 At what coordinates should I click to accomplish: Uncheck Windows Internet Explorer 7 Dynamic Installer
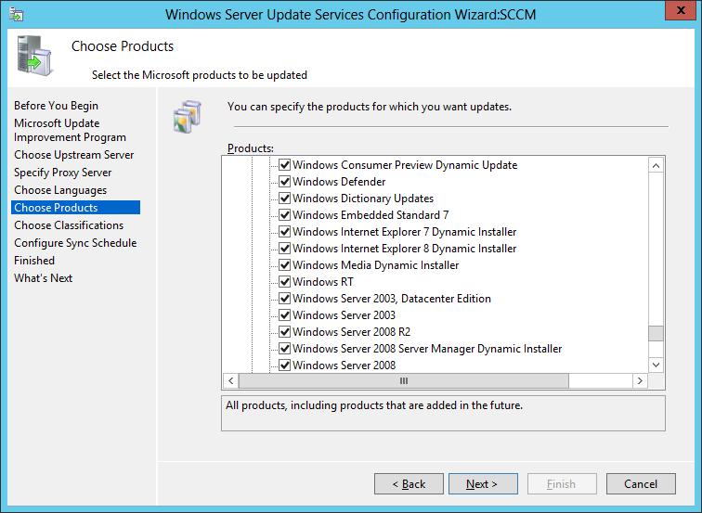(285, 232)
